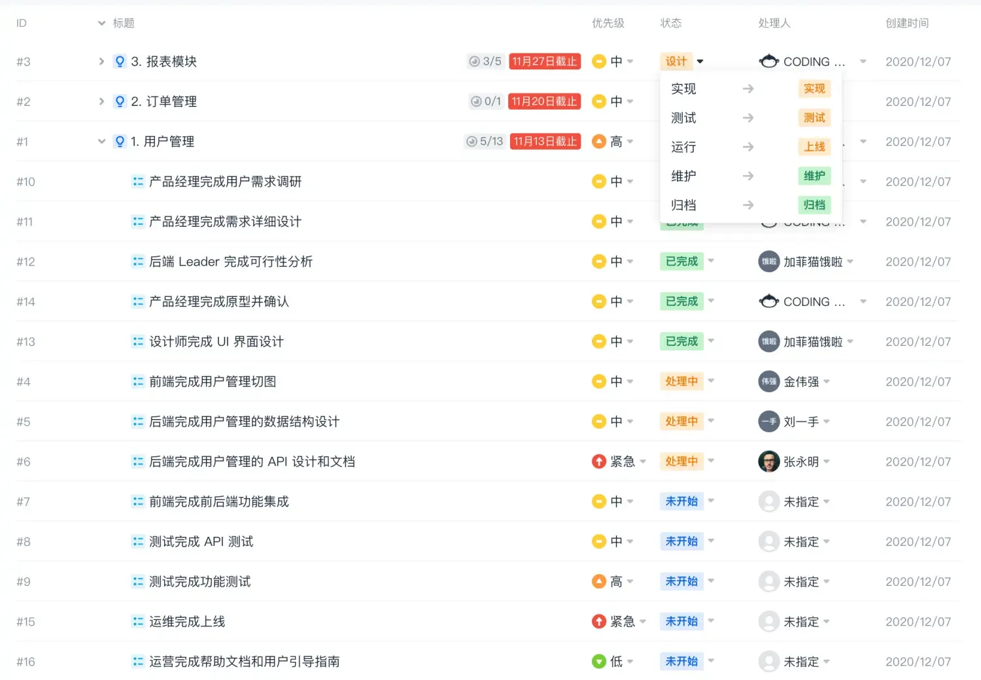Click the green low priority icon on row #16
The width and height of the screenshot is (981, 680).
[x=599, y=661]
